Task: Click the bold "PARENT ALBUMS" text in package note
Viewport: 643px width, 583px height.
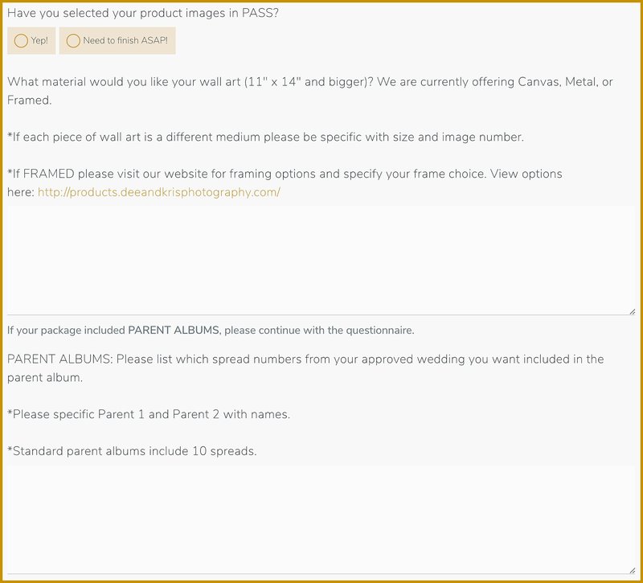Action: point(173,331)
